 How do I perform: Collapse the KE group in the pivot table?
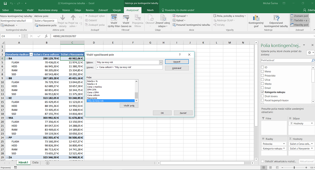pyautogui.click(x=7, y=98)
